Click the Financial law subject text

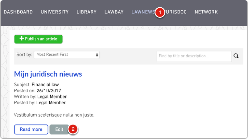coord(45,84)
